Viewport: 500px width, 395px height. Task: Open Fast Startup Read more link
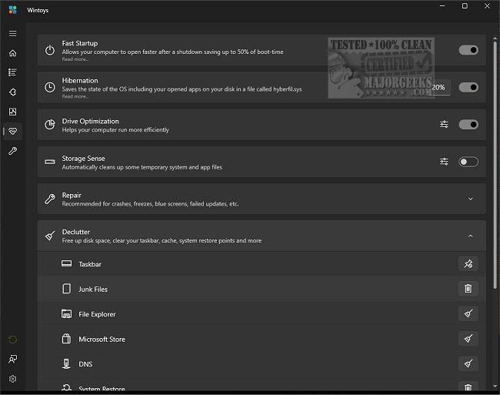75,59
